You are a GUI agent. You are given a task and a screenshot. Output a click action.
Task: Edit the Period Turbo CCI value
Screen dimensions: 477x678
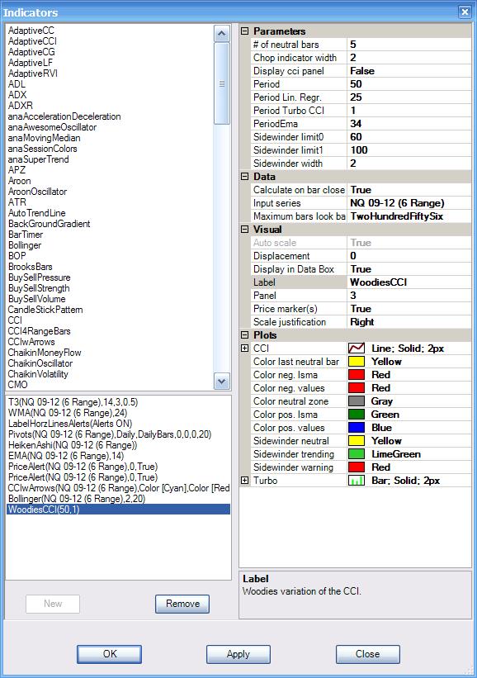(409, 111)
